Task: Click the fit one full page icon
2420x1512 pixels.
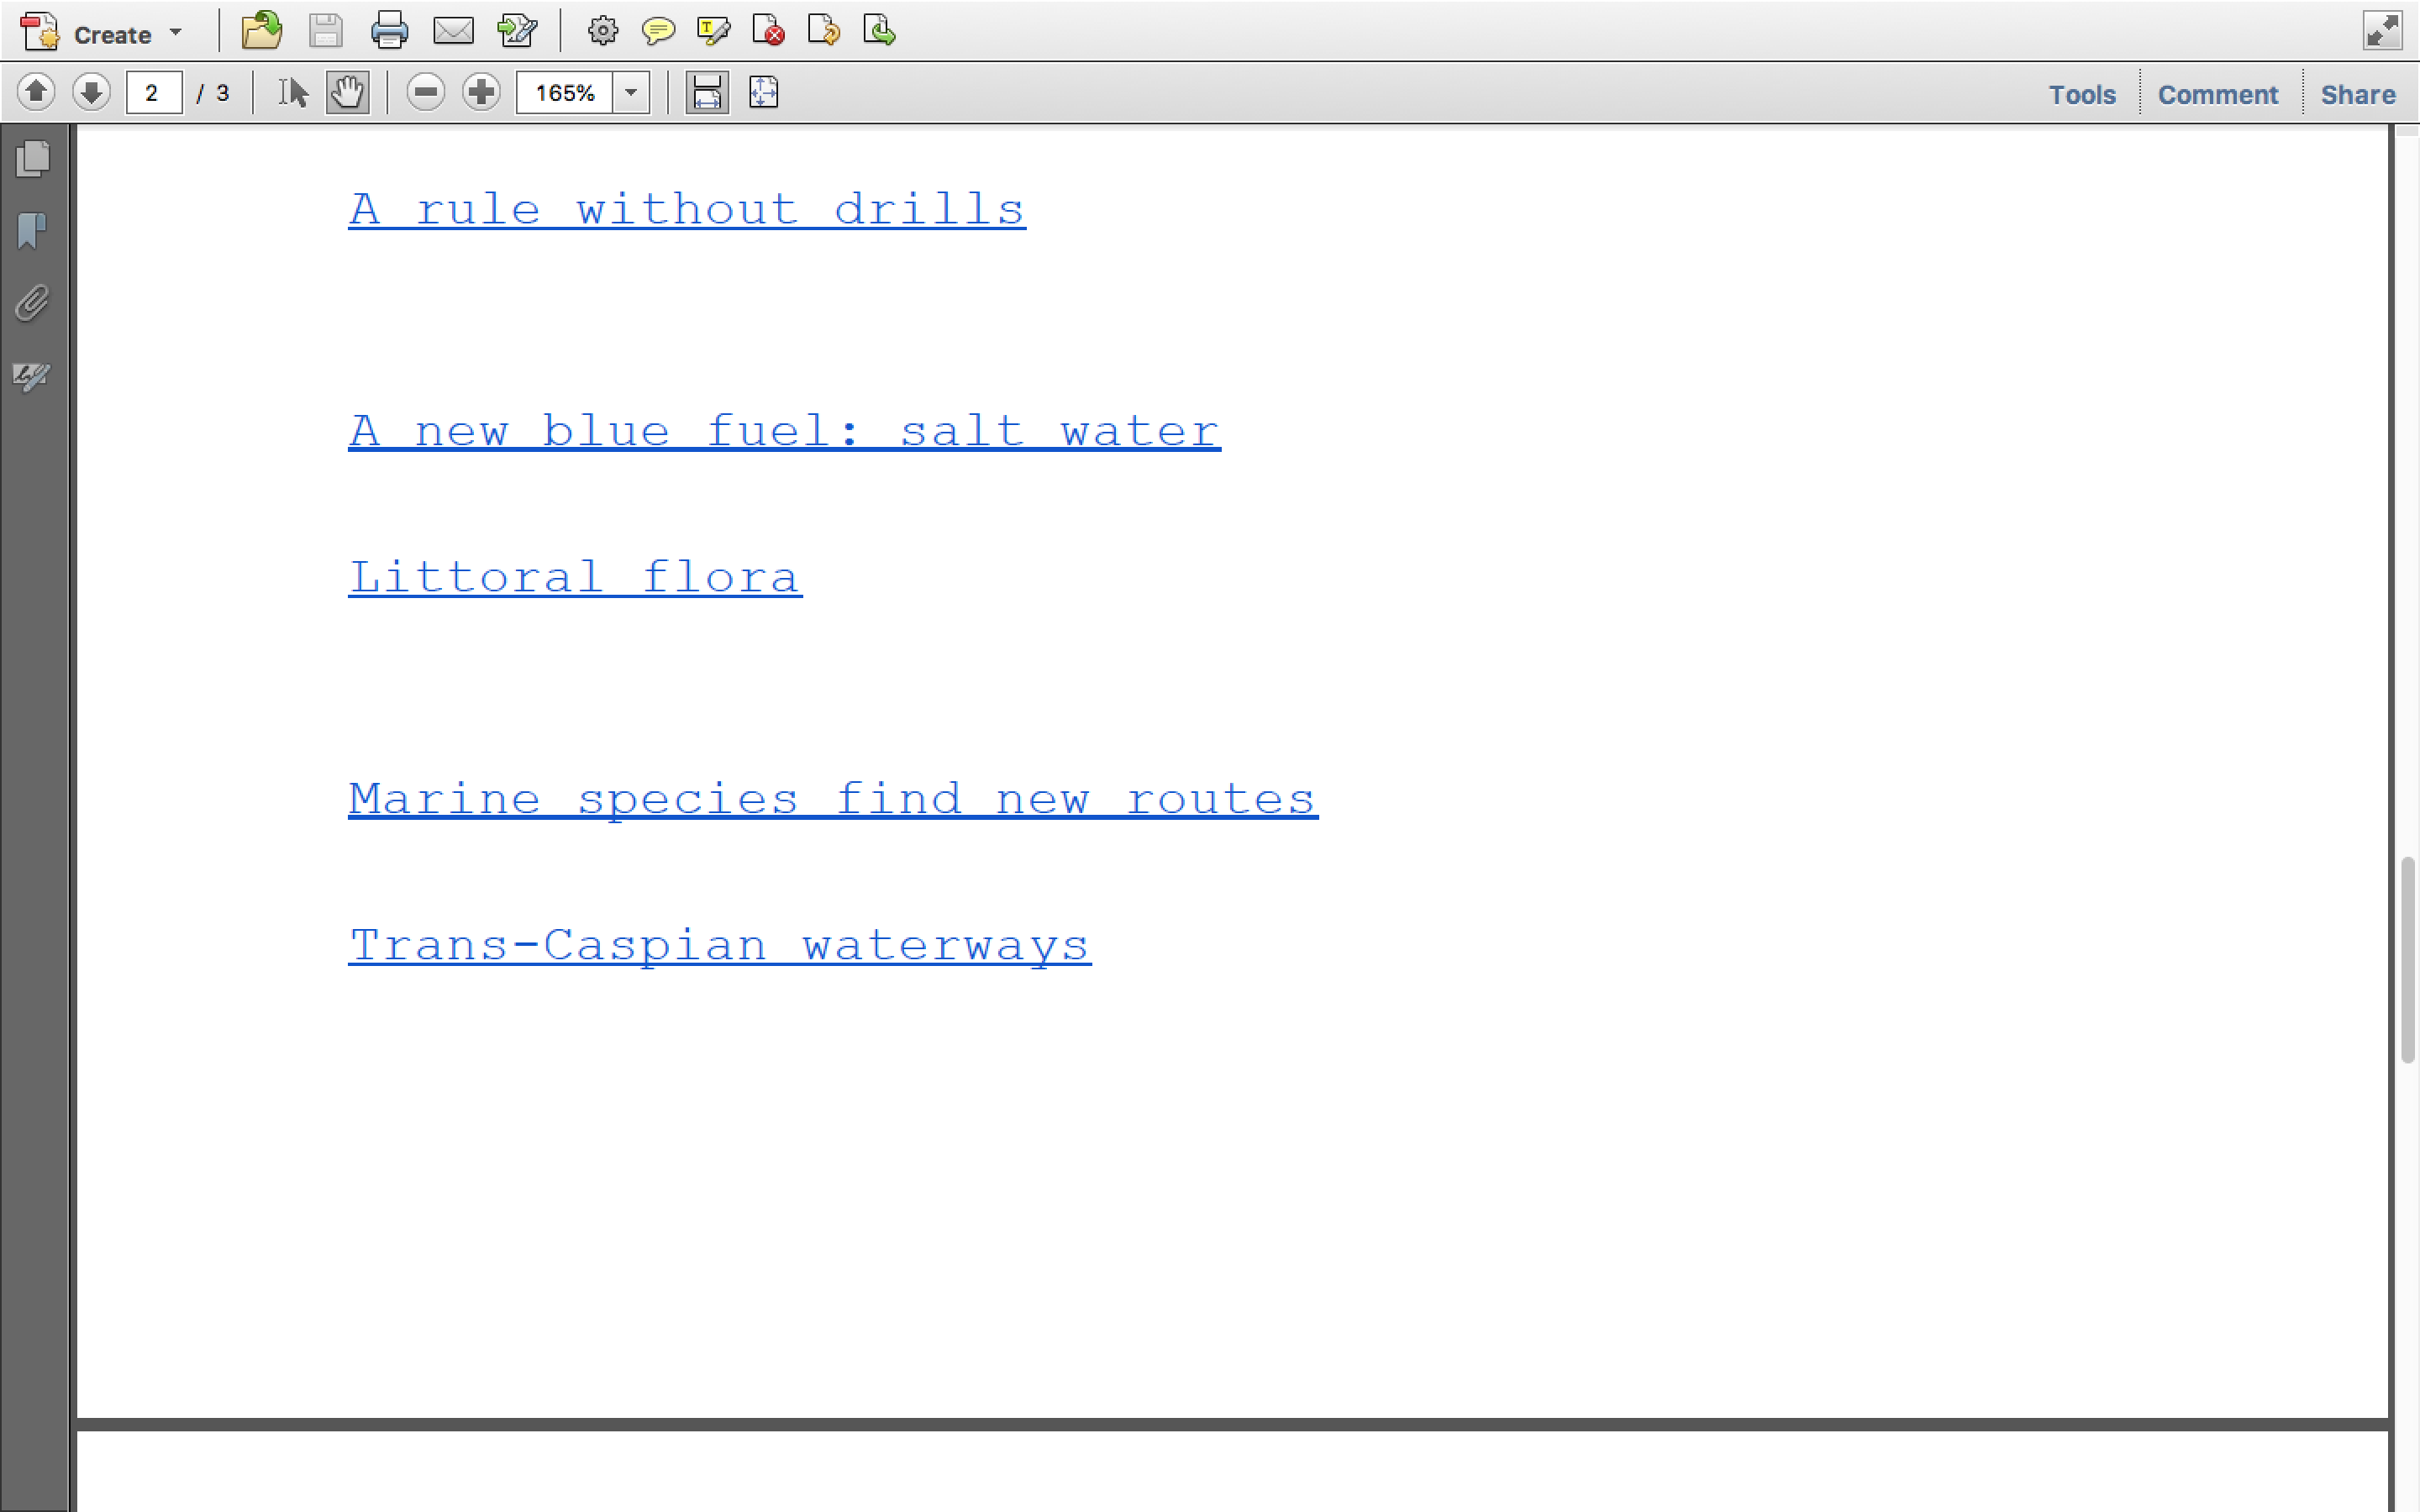Action: [x=763, y=93]
